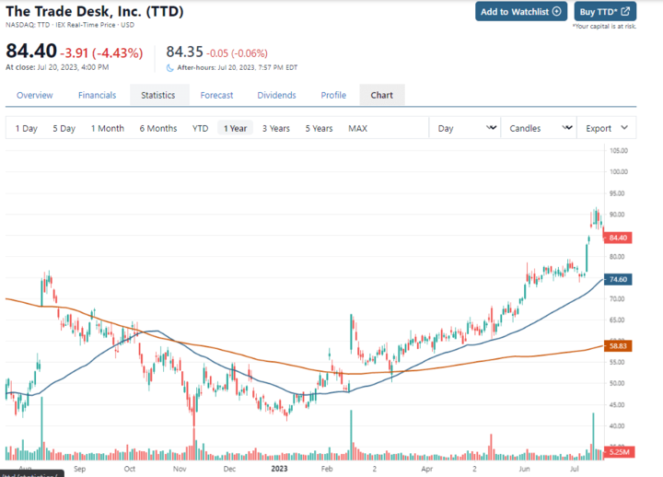The height and width of the screenshot is (477, 663).
Task: Go to the Forecast tab
Action: 217,95
